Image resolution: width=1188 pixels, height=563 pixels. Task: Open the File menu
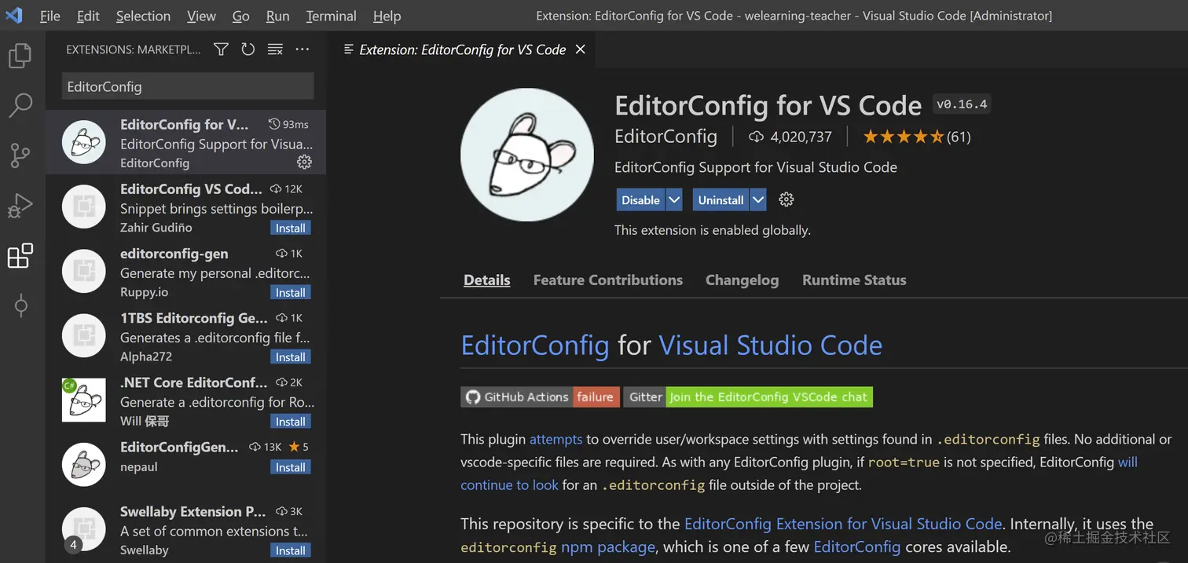(49, 16)
